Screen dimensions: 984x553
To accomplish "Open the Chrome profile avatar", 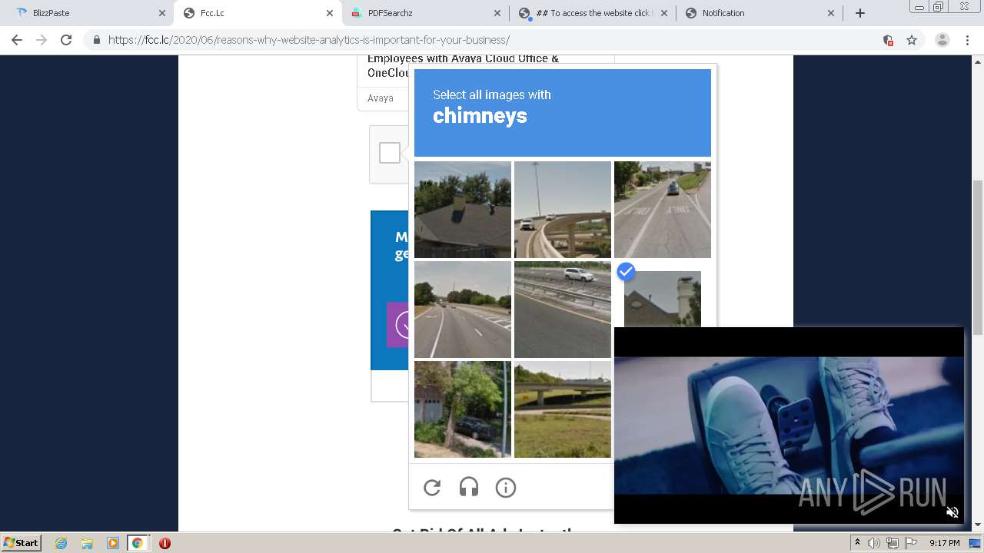I will 942,40.
